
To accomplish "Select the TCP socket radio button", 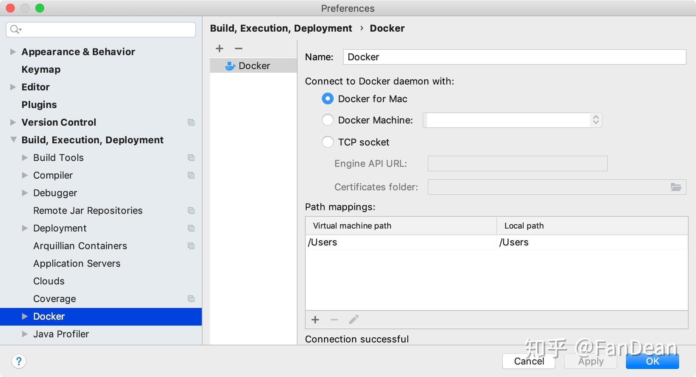I will (x=327, y=142).
